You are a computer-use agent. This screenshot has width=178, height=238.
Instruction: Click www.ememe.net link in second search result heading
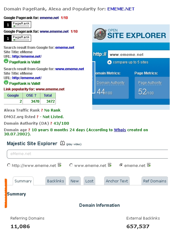point(70,69)
